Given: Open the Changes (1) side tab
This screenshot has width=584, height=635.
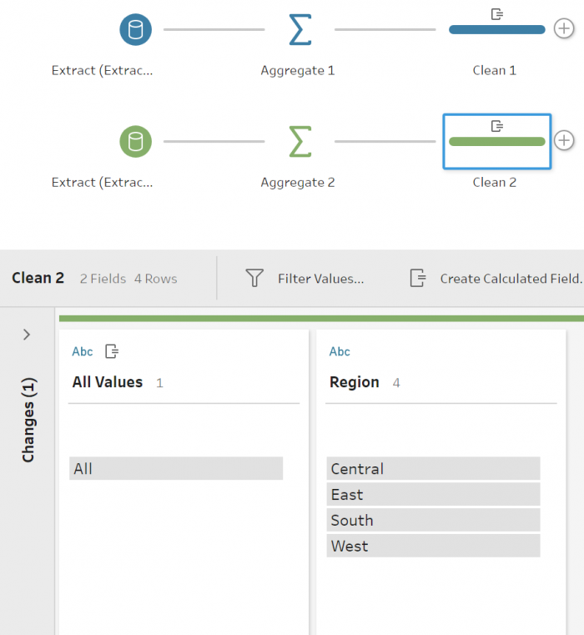Looking at the screenshot, I should [x=28, y=420].
